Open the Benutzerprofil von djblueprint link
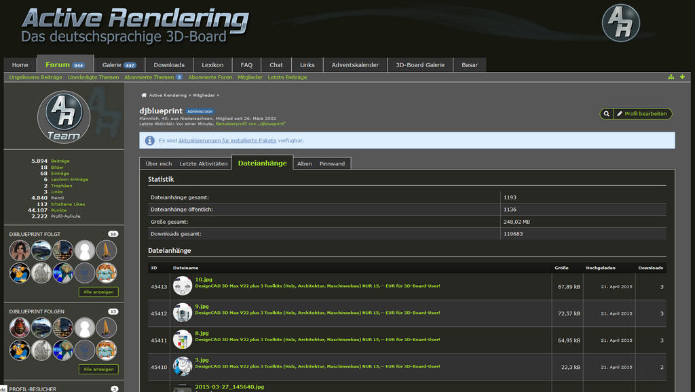Image resolution: width=695 pixels, height=392 pixels. coord(250,124)
